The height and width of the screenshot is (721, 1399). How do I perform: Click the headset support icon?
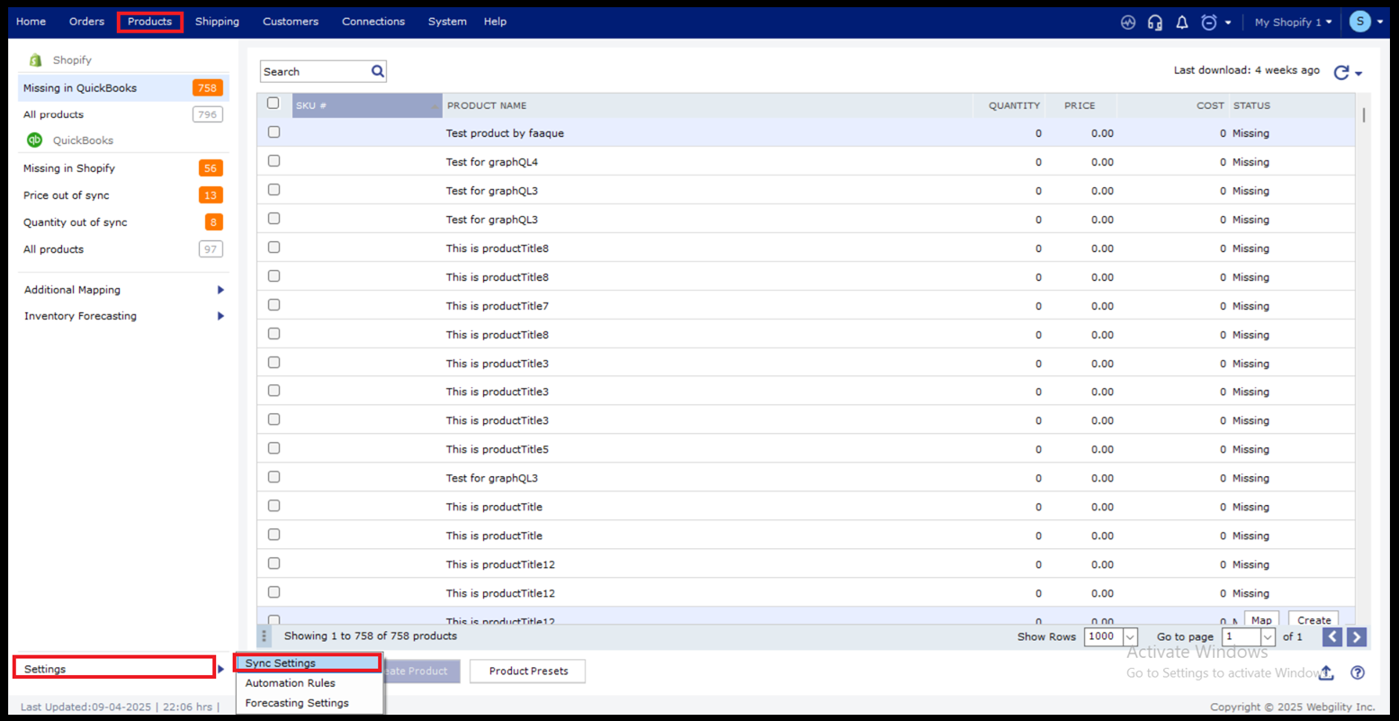pyautogui.click(x=1155, y=23)
